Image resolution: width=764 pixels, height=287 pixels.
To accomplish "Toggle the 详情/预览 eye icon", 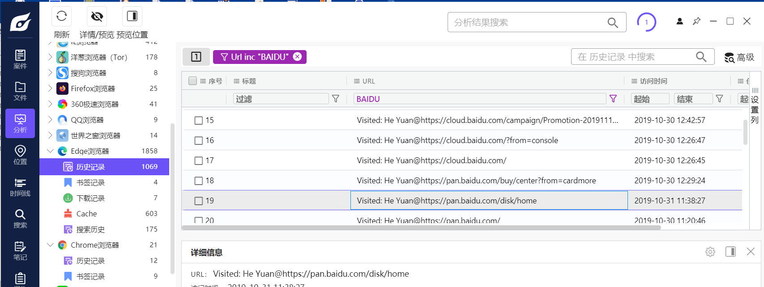I will coord(97,17).
